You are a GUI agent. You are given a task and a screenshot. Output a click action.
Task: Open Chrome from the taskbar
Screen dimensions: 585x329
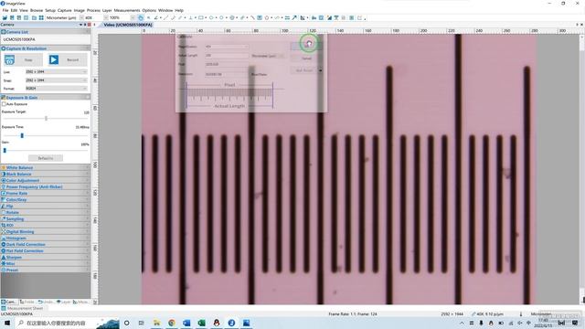[x=172, y=323]
